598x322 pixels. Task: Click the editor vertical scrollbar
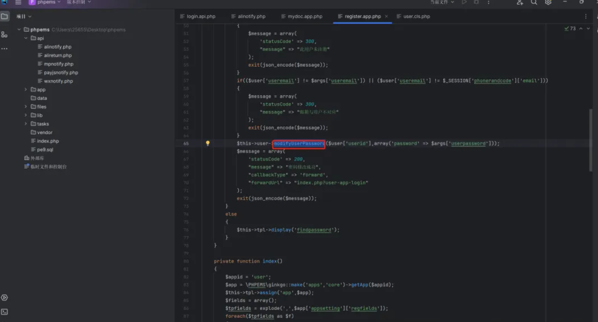[x=591, y=139]
